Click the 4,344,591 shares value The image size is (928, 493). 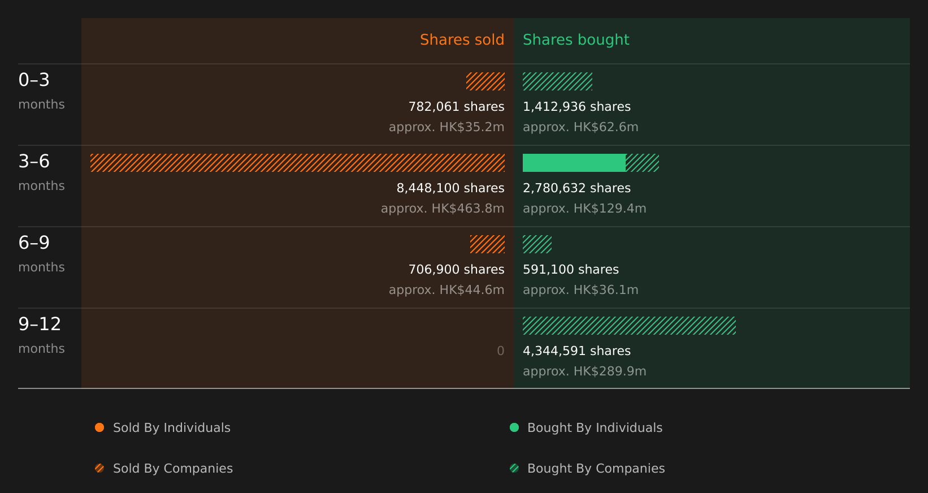click(x=576, y=351)
